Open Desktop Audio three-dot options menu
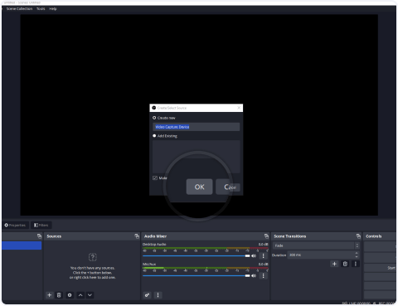 point(264,255)
